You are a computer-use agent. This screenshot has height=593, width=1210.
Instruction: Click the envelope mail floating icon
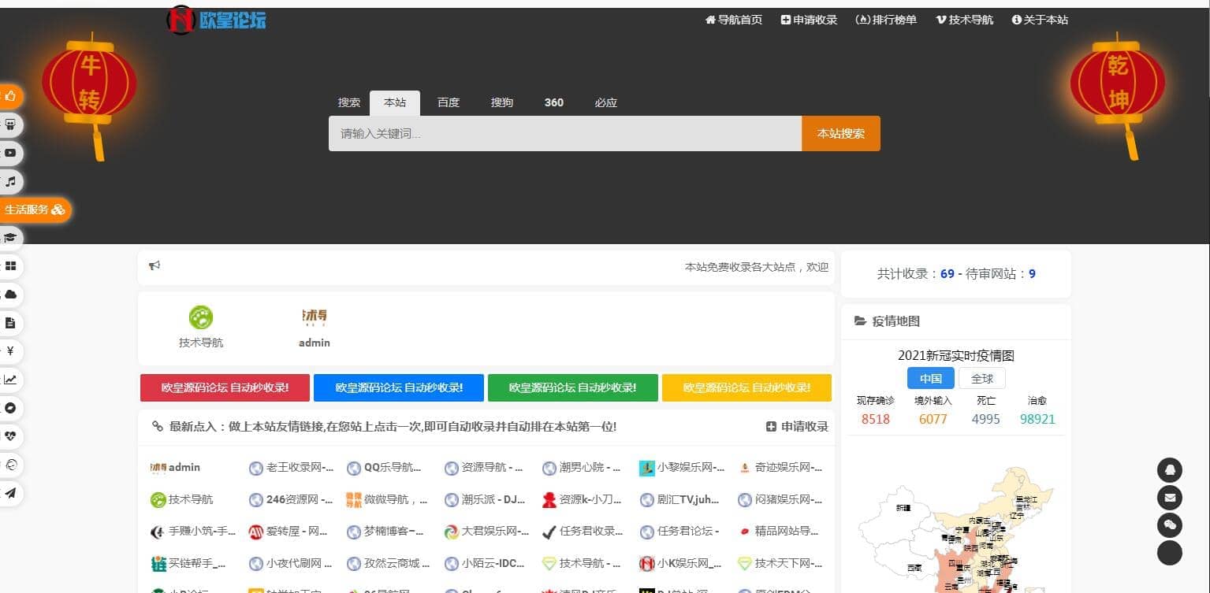point(1169,498)
